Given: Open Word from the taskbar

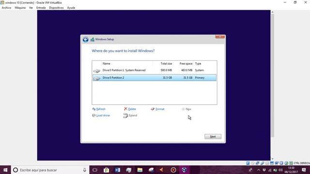Looking at the screenshot, I should [x=117, y=170].
